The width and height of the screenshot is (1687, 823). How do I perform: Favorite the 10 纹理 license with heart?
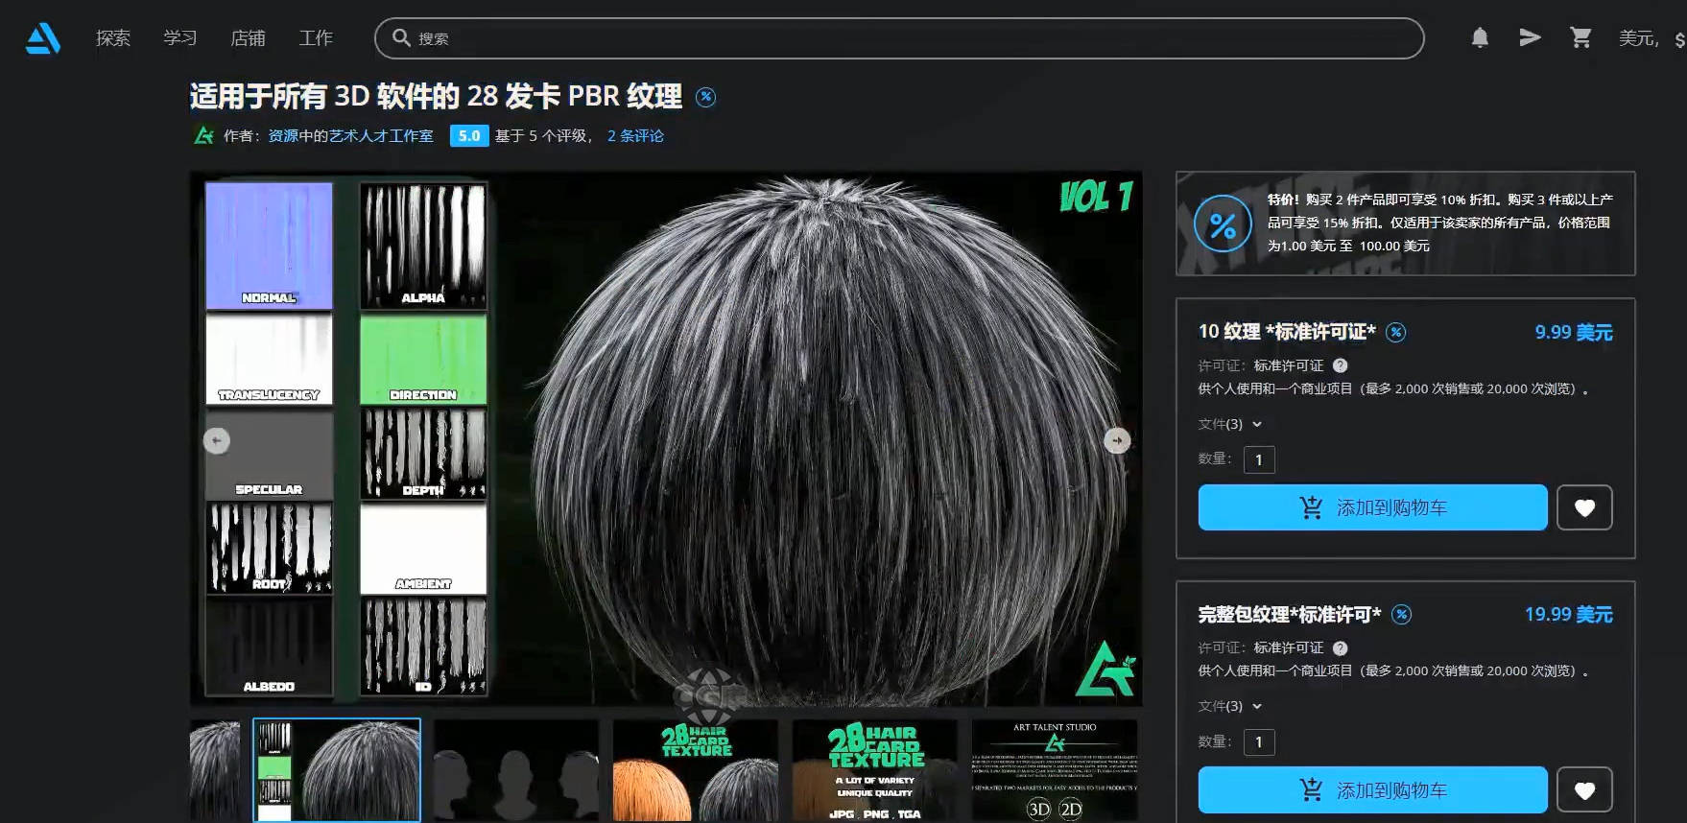(1584, 507)
